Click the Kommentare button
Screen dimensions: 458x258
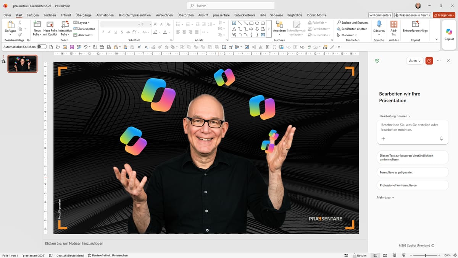click(x=381, y=15)
